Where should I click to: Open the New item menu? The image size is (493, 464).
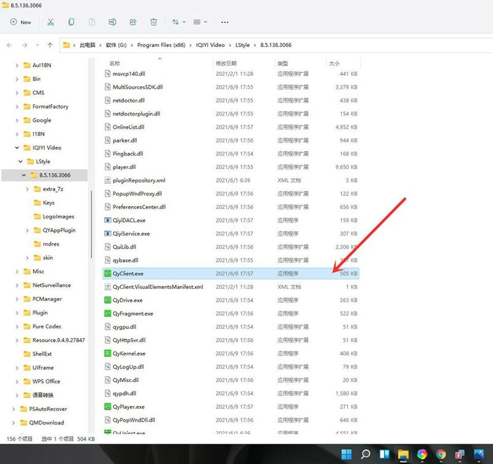[22, 22]
